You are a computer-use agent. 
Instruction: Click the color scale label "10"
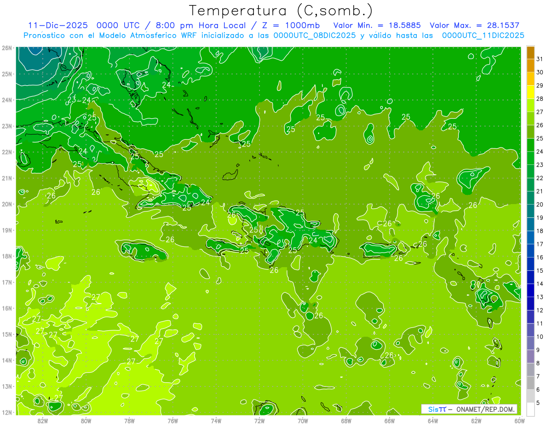tap(540, 337)
